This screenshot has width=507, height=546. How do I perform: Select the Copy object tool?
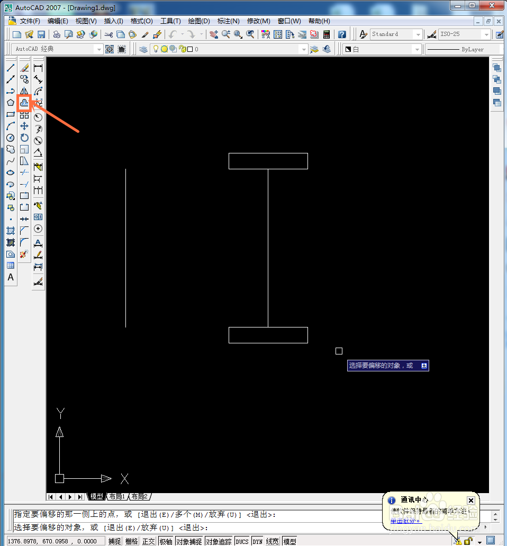pyautogui.click(x=24, y=79)
